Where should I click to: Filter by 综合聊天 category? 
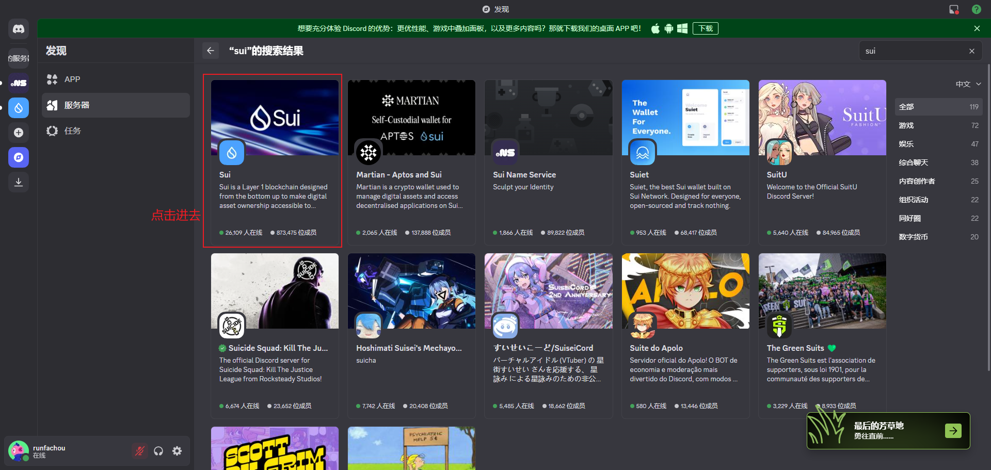coord(938,163)
